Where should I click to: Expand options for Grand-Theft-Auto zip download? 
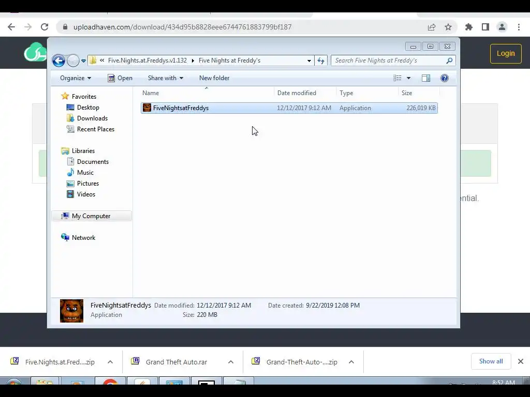pyautogui.click(x=351, y=362)
